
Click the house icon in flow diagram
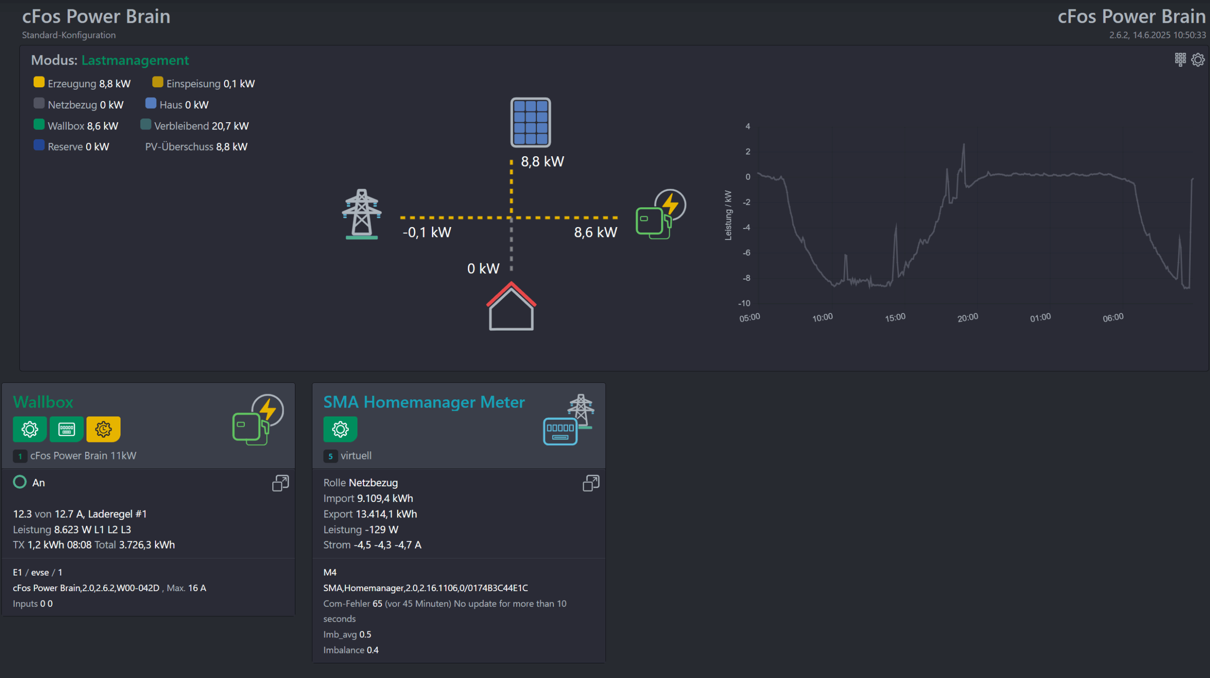(x=511, y=306)
